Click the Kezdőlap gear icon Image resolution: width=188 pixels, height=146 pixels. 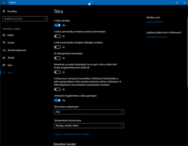coord(4,11)
